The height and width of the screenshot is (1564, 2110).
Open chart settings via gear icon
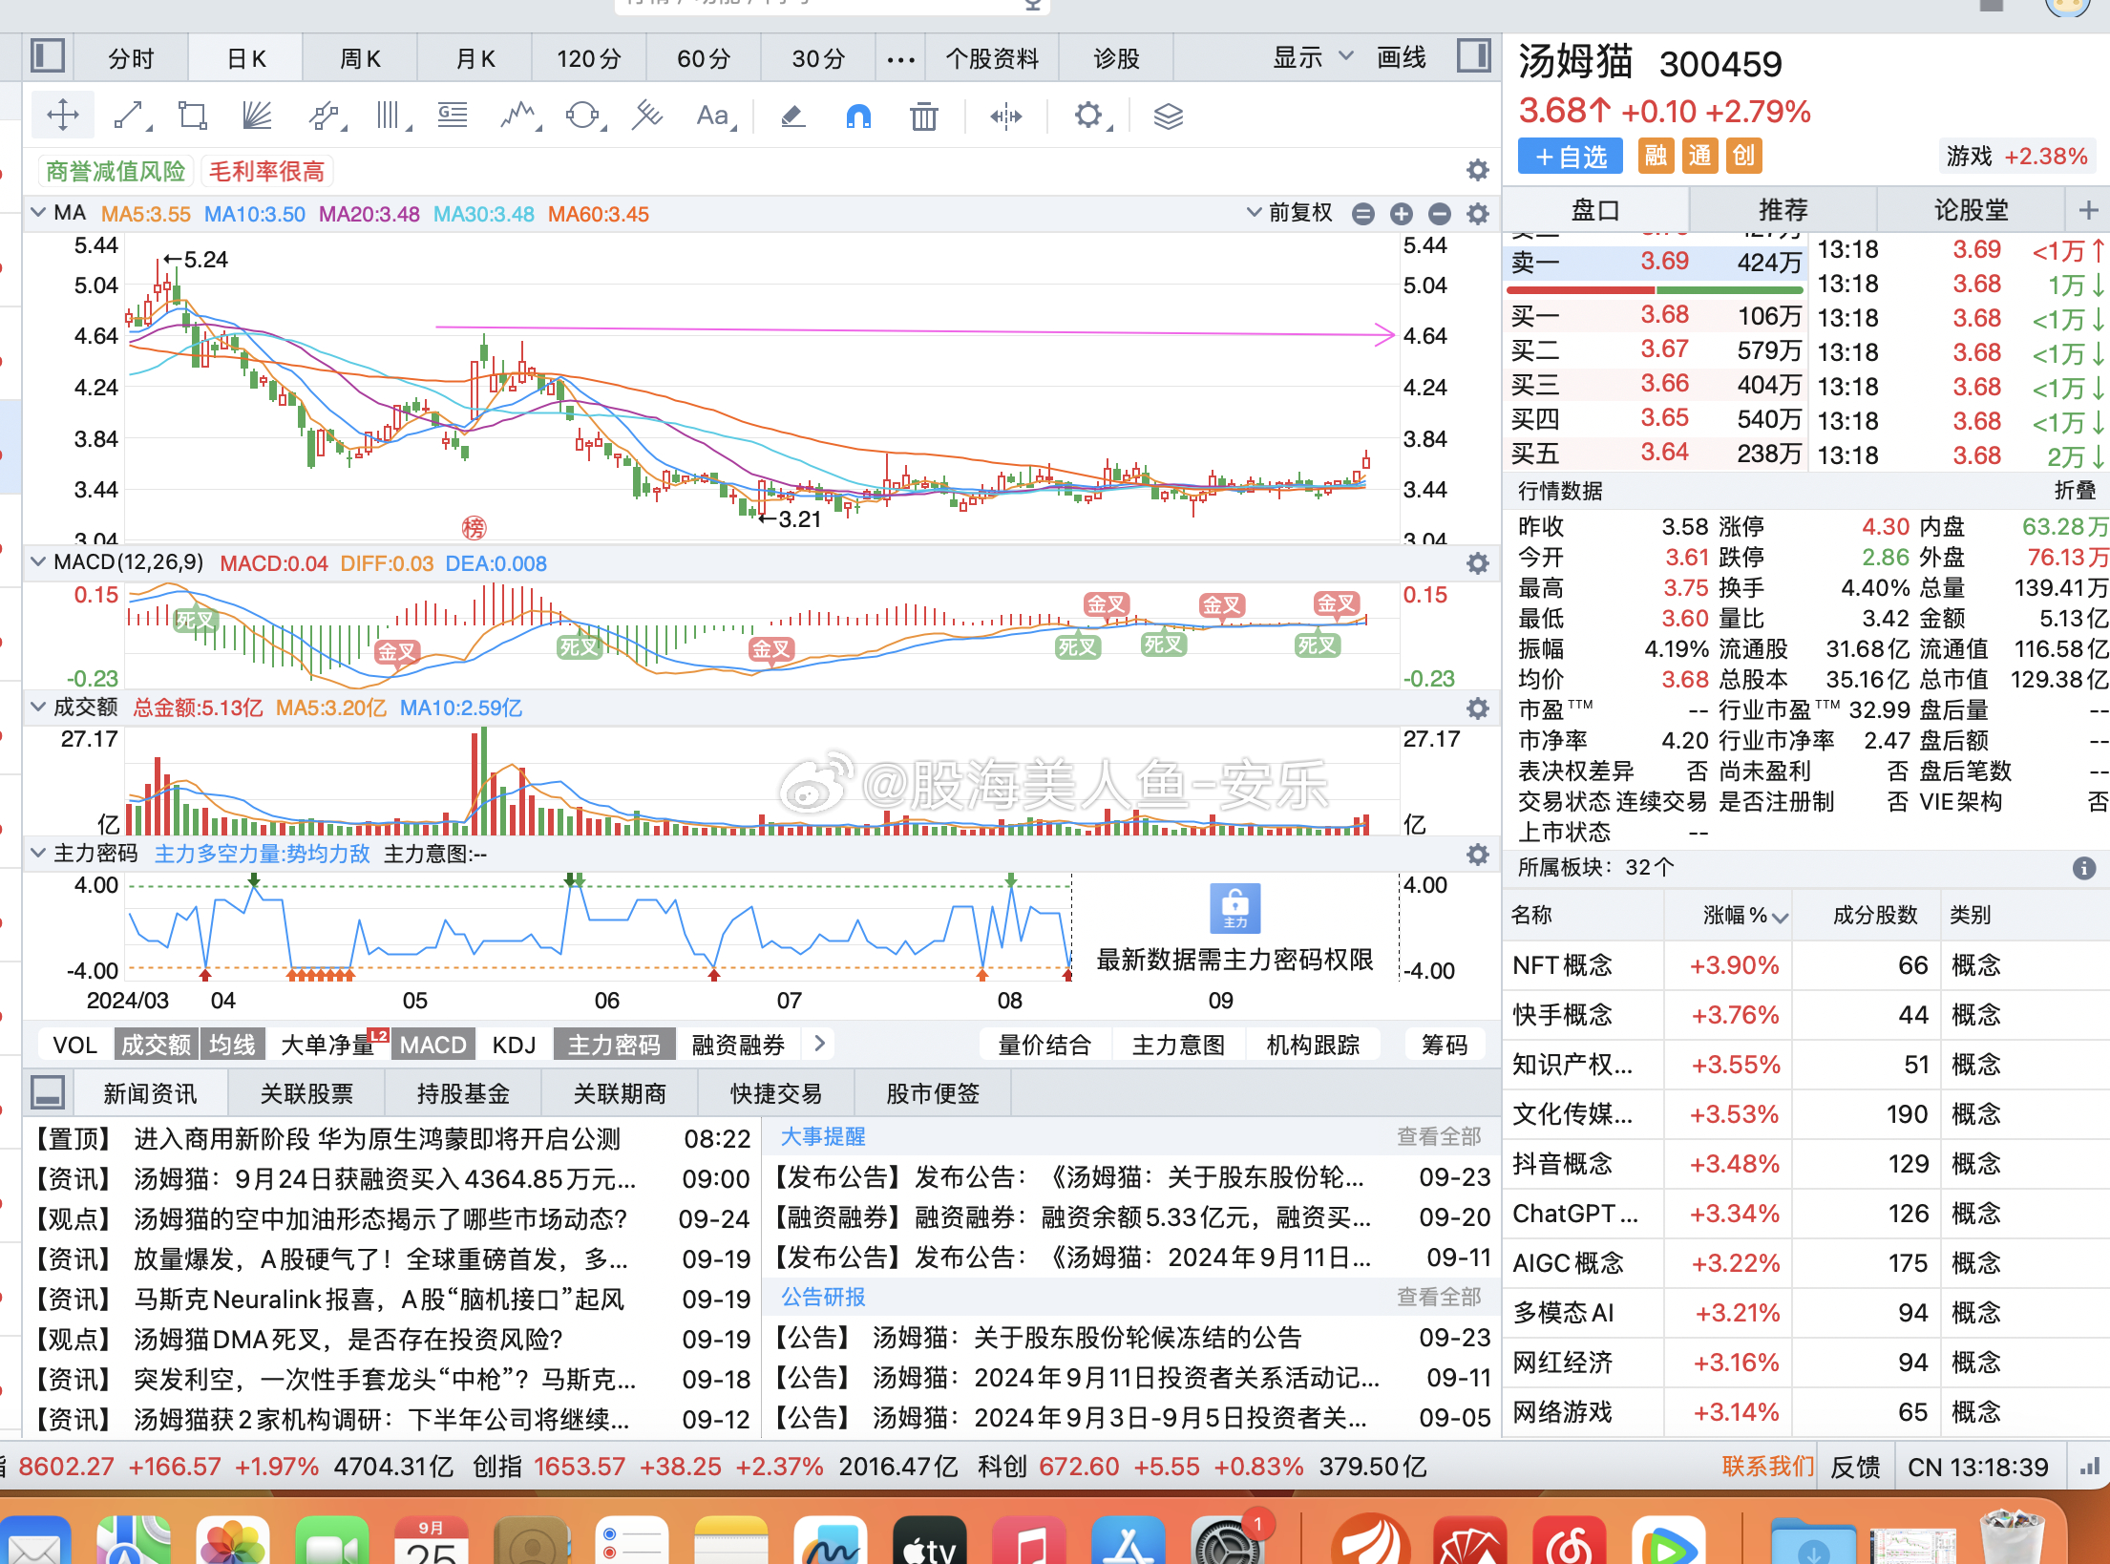tap(1088, 116)
